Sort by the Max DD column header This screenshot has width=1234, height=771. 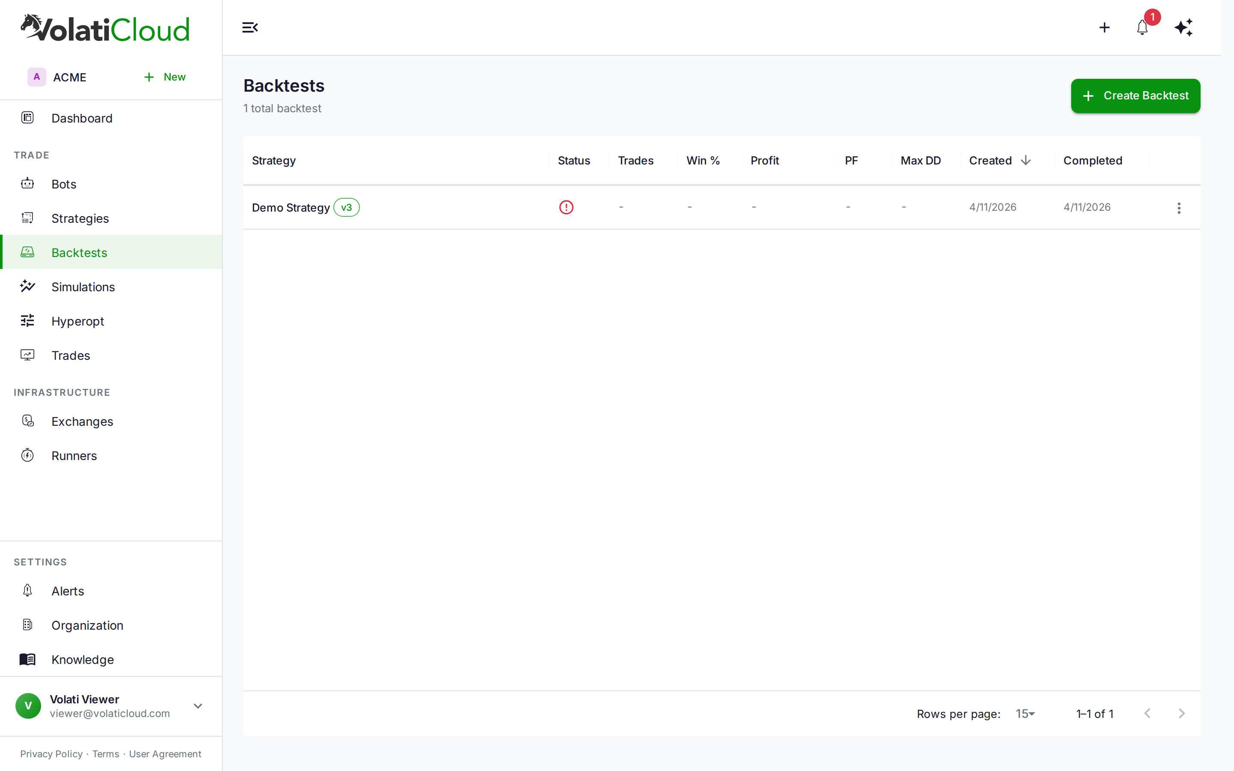click(x=920, y=161)
